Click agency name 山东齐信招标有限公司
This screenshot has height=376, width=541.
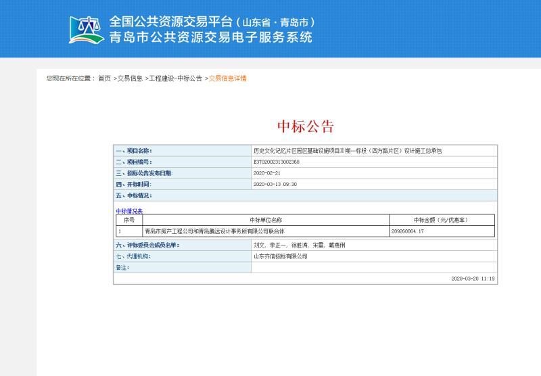(280, 256)
